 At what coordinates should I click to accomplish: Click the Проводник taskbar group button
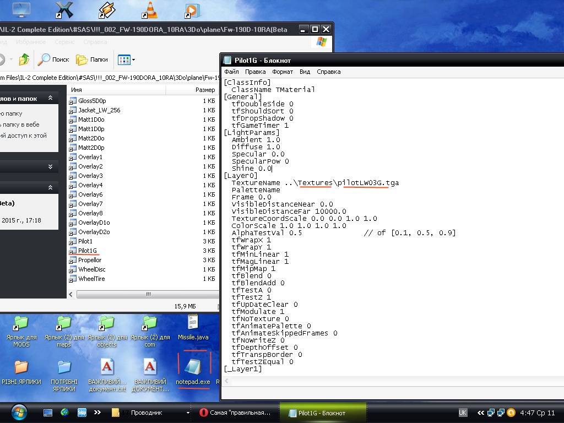click(146, 413)
